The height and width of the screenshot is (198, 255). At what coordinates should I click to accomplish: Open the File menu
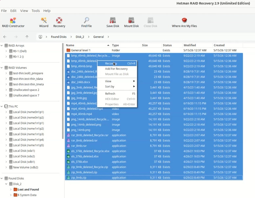[x=4, y=11]
